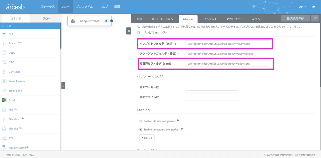
Task: Select the FTP connector icon
Action: point(4,138)
